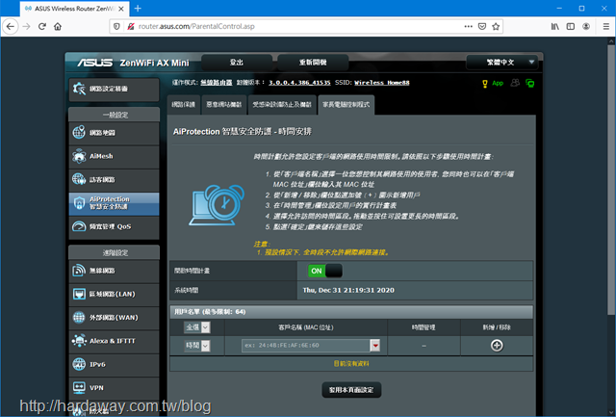The height and width of the screenshot is (417, 616).
Task: Turn off the time scheduling ON switch
Action: (325, 271)
